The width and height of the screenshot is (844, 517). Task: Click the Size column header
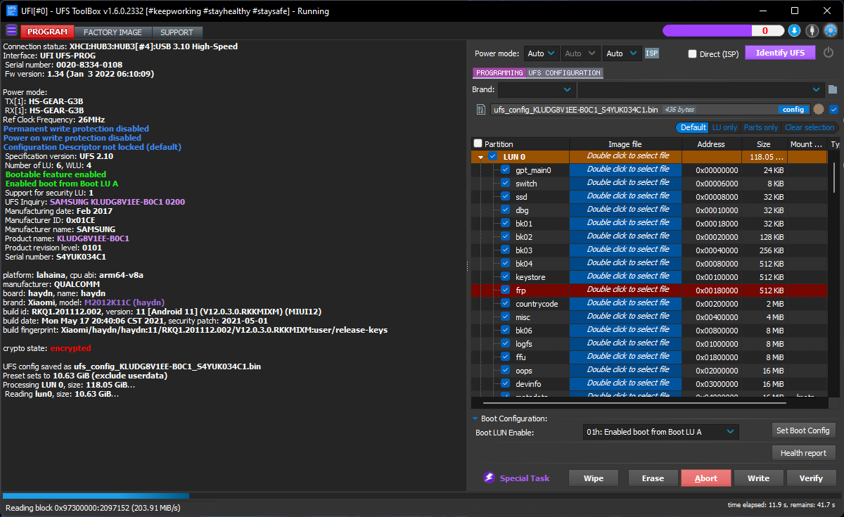coord(764,143)
